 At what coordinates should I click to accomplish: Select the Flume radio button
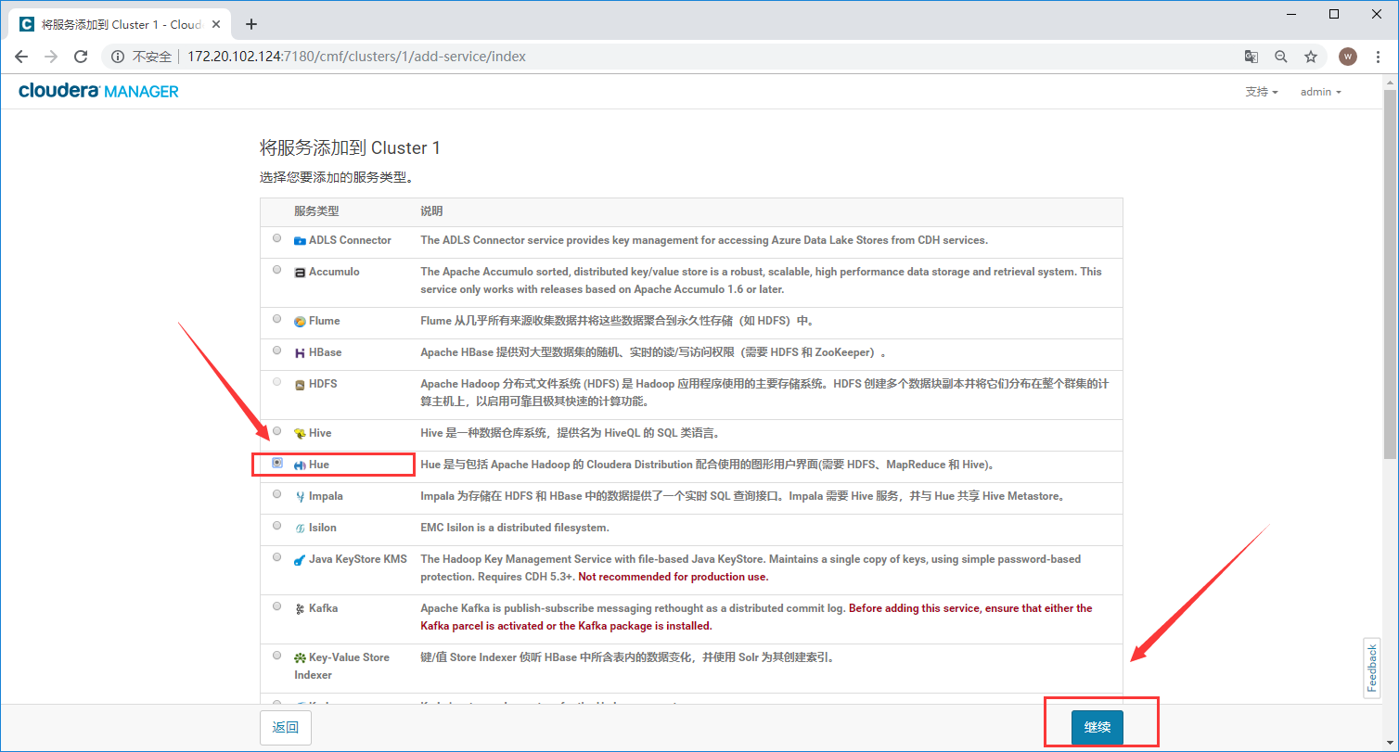277,319
